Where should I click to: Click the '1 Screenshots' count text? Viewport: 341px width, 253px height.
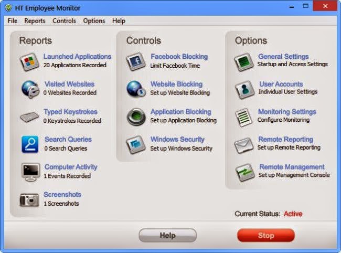tap(61, 204)
